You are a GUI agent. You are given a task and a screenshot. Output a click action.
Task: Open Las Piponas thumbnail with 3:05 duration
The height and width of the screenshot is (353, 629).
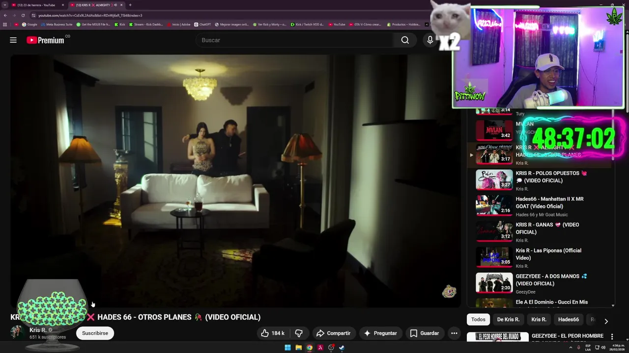494,257
